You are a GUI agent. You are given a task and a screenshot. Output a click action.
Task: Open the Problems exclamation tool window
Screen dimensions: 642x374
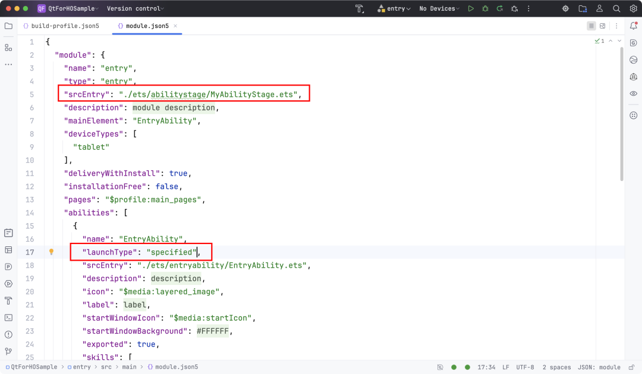[x=8, y=334]
